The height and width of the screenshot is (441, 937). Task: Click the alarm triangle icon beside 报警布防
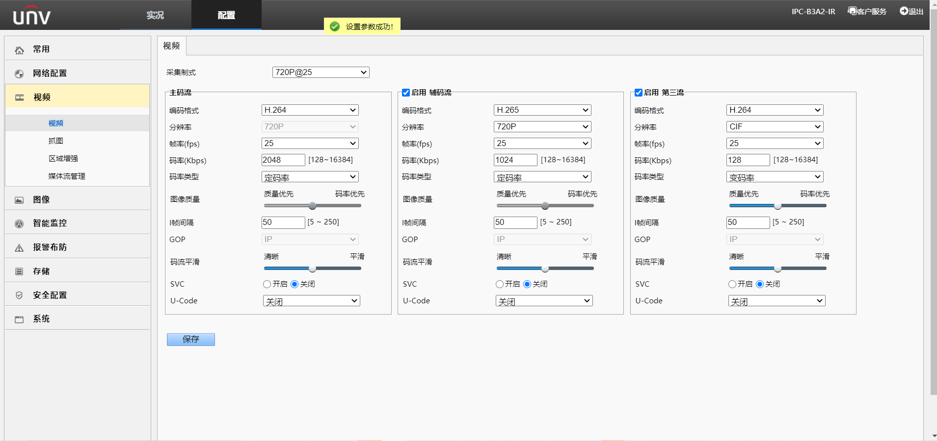tap(19, 248)
